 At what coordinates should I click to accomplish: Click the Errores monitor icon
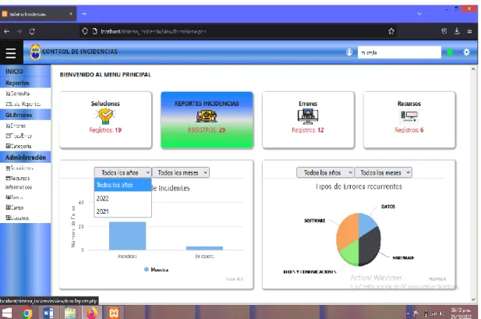pos(308,117)
